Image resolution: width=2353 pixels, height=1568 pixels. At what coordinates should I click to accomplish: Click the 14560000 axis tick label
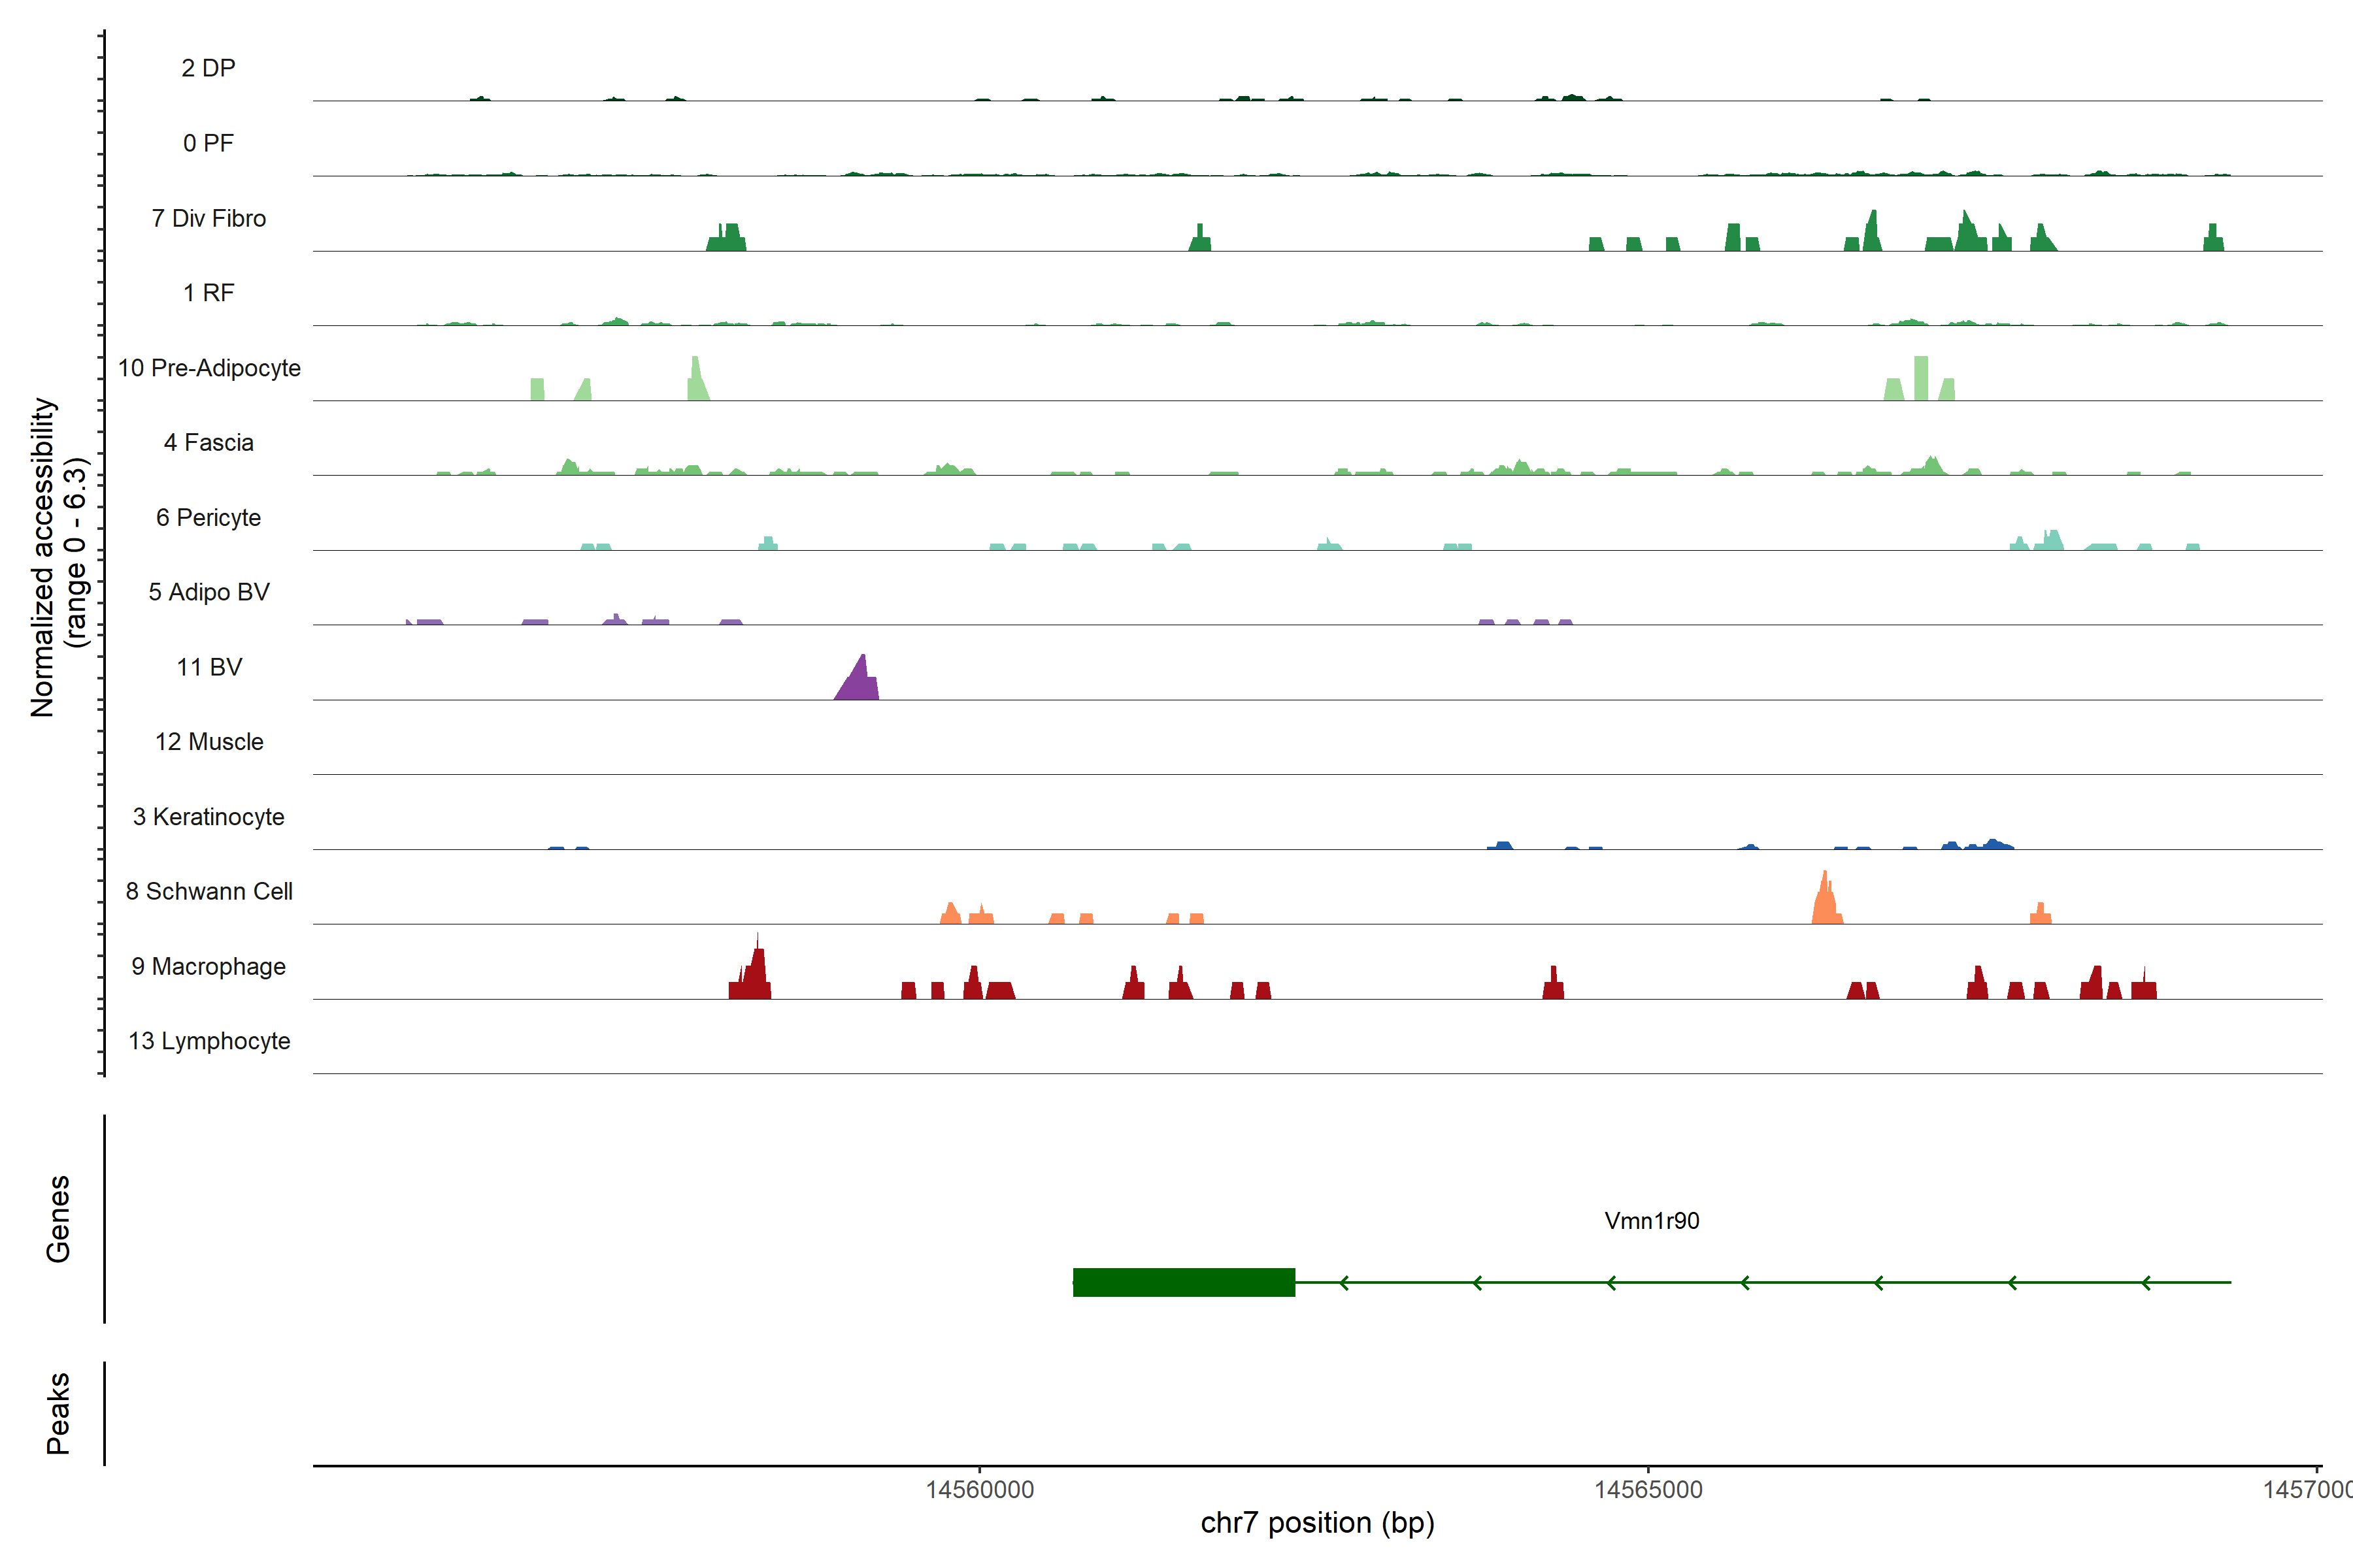pyautogui.click(x=979, y=1490)
